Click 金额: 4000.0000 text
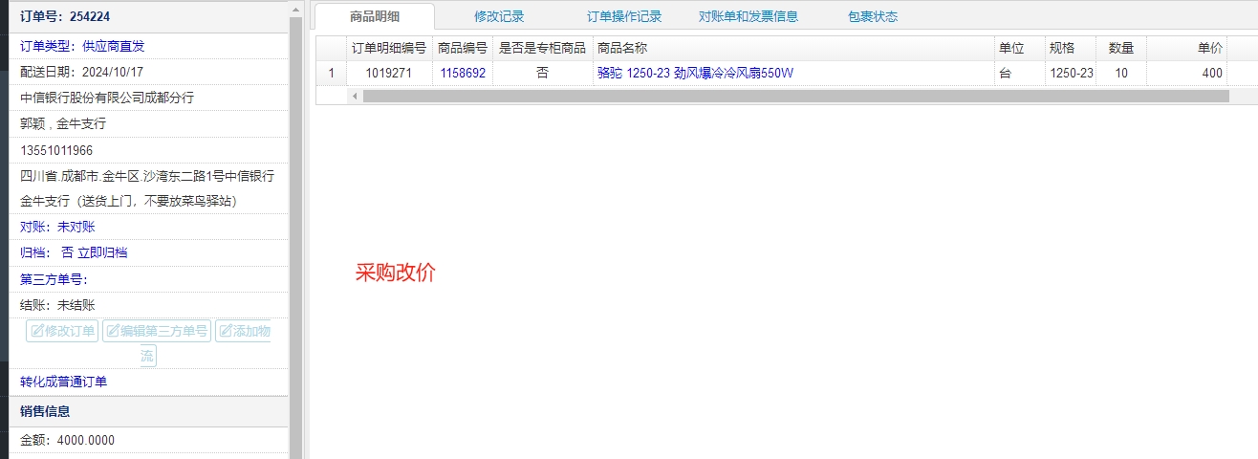1258x459 pixels. point(68,440)
